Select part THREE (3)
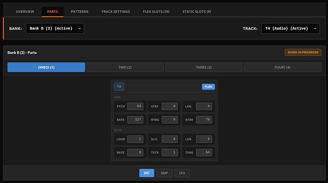The width and height of the screenshot is (328, 183). (x=204, y=67)
